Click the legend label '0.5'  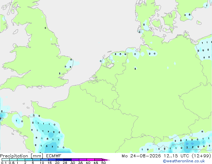pyautogui.click(x=12, y=163)
